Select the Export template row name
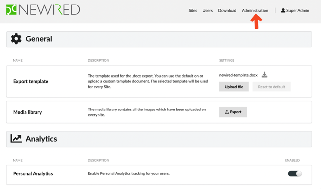Screen dimensions: 322x189 coord(31,81)
